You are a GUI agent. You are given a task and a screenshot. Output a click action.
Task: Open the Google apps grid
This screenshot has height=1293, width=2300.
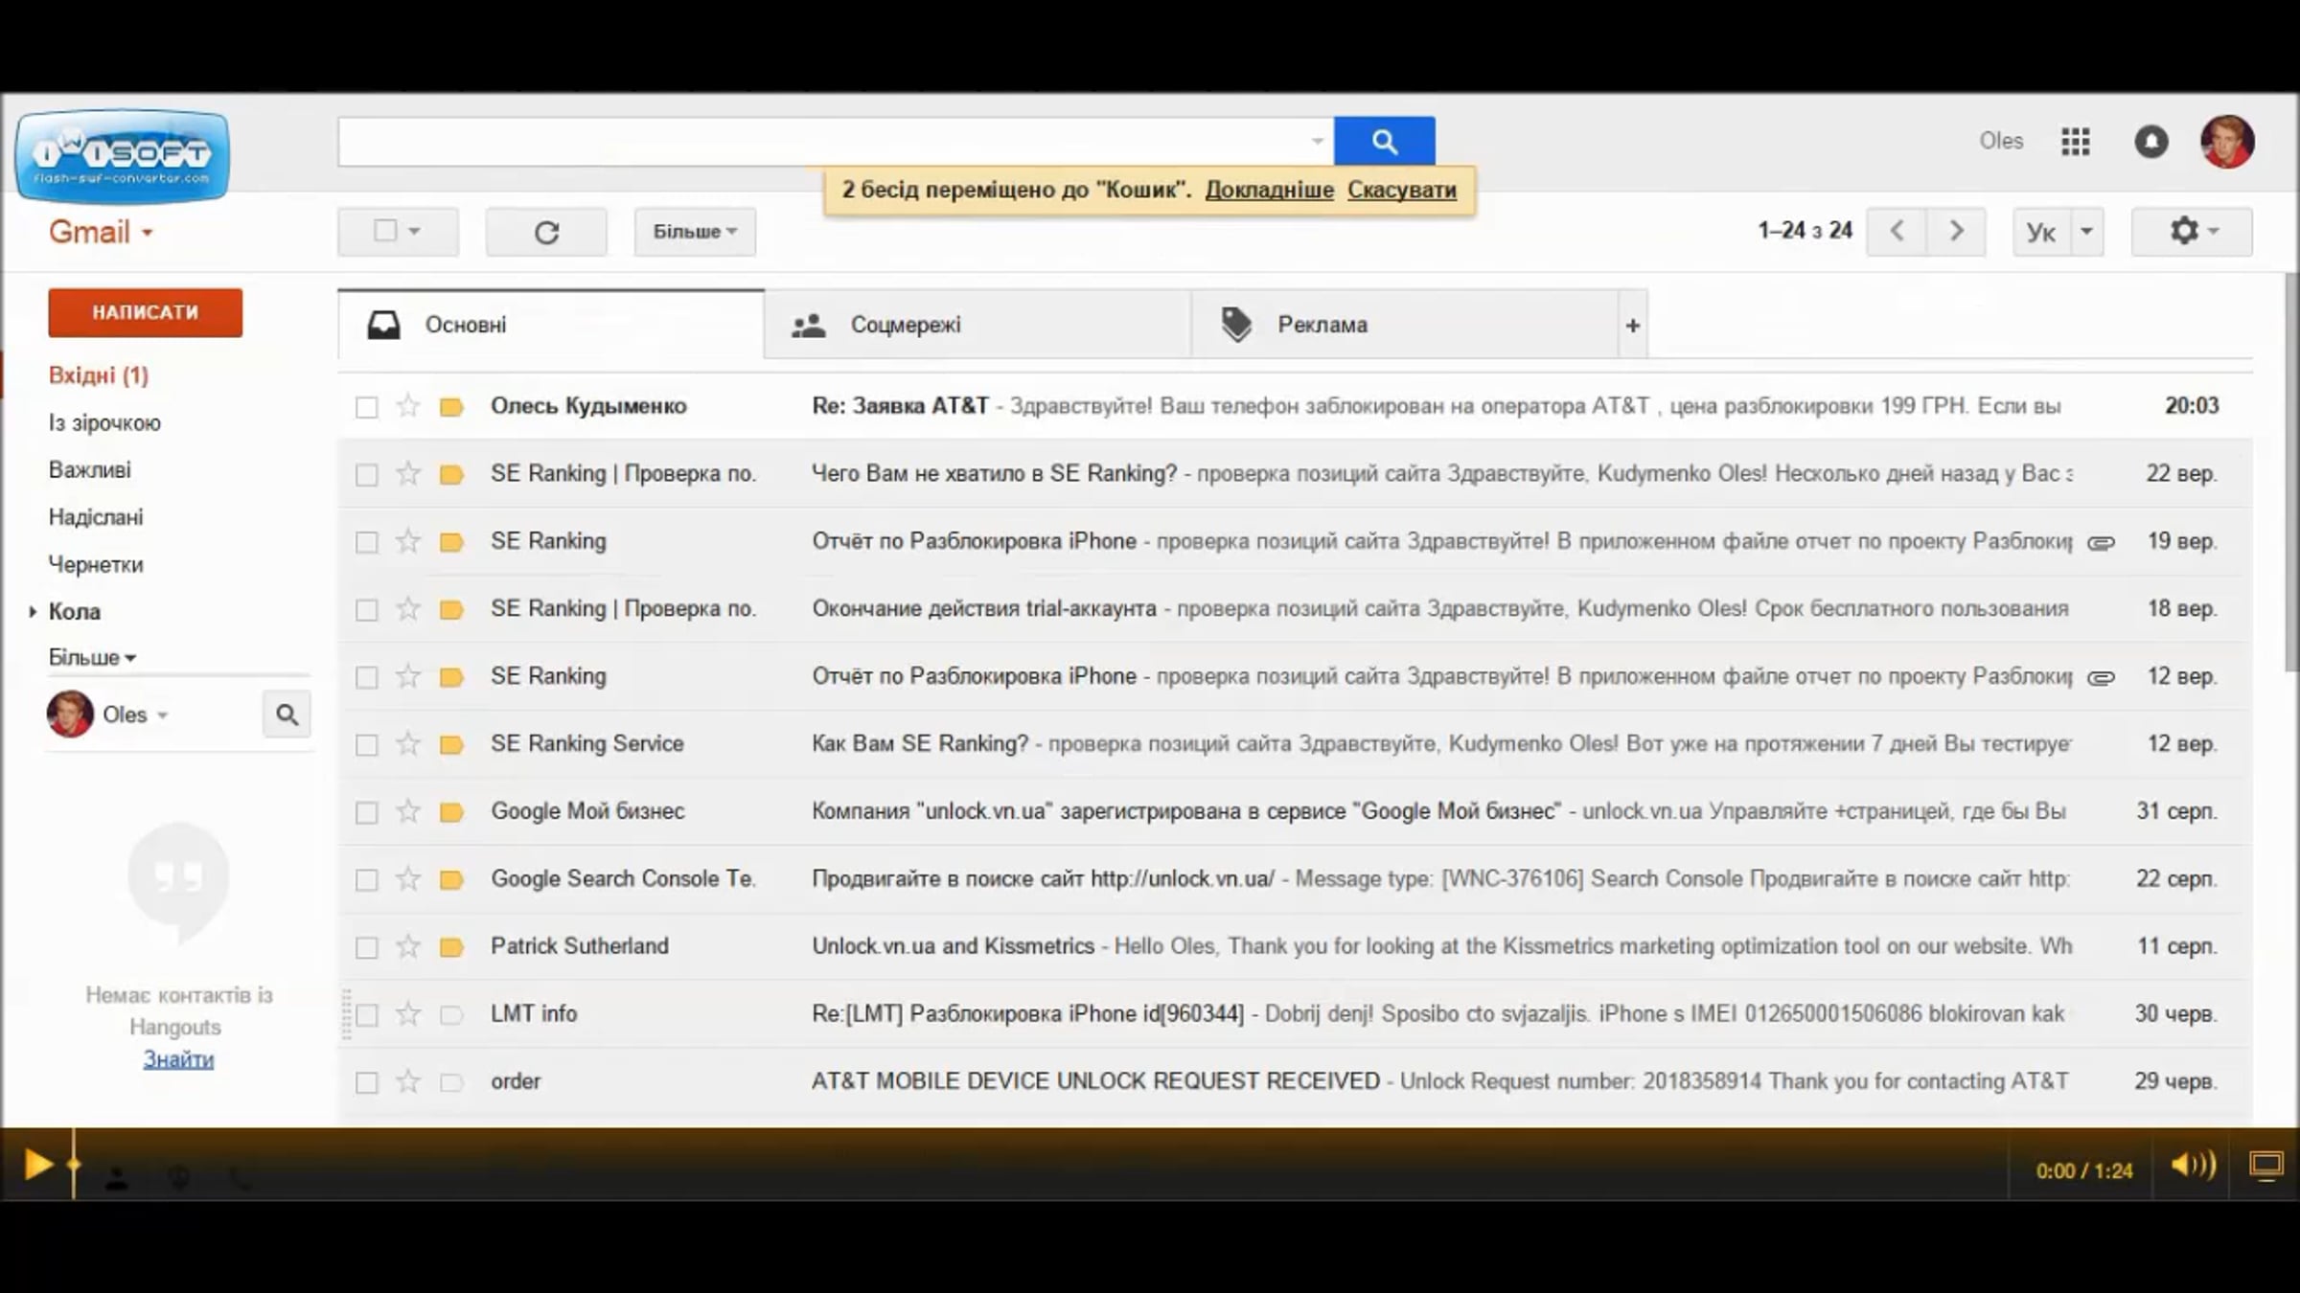point(2076,142)
